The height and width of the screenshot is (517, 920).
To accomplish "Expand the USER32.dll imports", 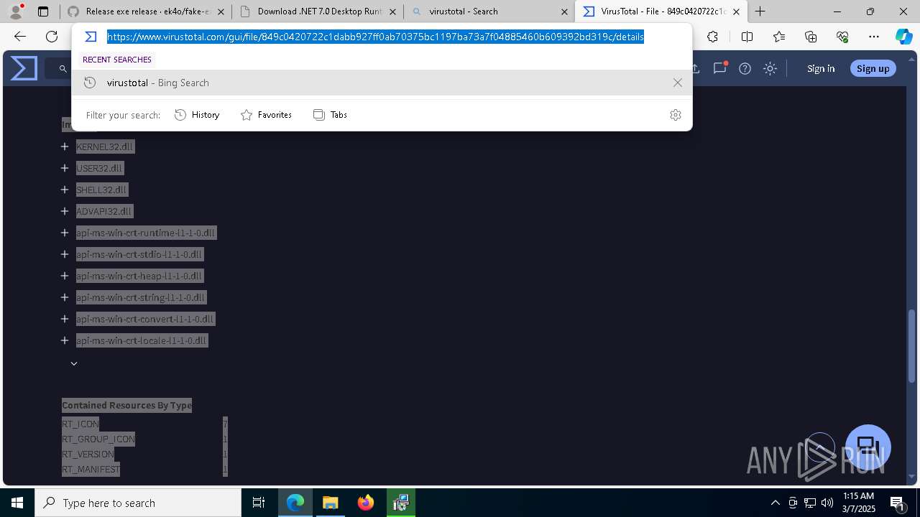I will [x=65, y=168].
